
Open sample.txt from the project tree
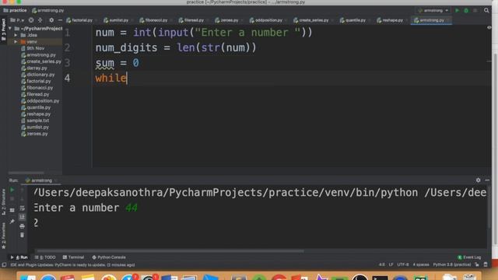[x=35, y=121]
